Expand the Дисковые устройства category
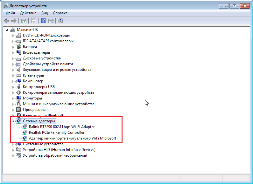This screenshot has width=253, height=184. (x=13, y=58)
